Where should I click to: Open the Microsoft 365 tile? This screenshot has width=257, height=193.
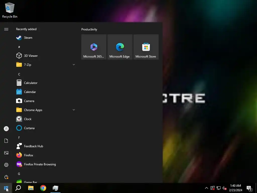[94, 47]
